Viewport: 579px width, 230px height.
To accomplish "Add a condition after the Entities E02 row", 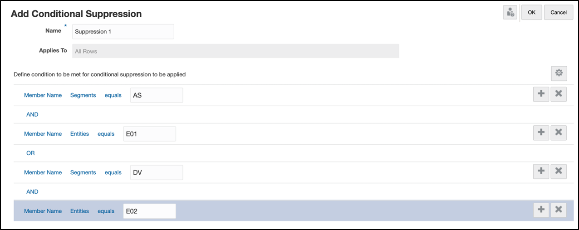I will [x=541, y=210].
